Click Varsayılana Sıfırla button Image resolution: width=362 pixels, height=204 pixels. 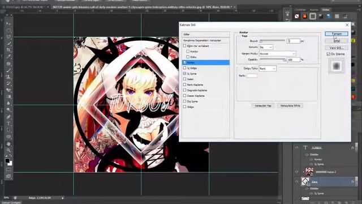coord(290,106)
